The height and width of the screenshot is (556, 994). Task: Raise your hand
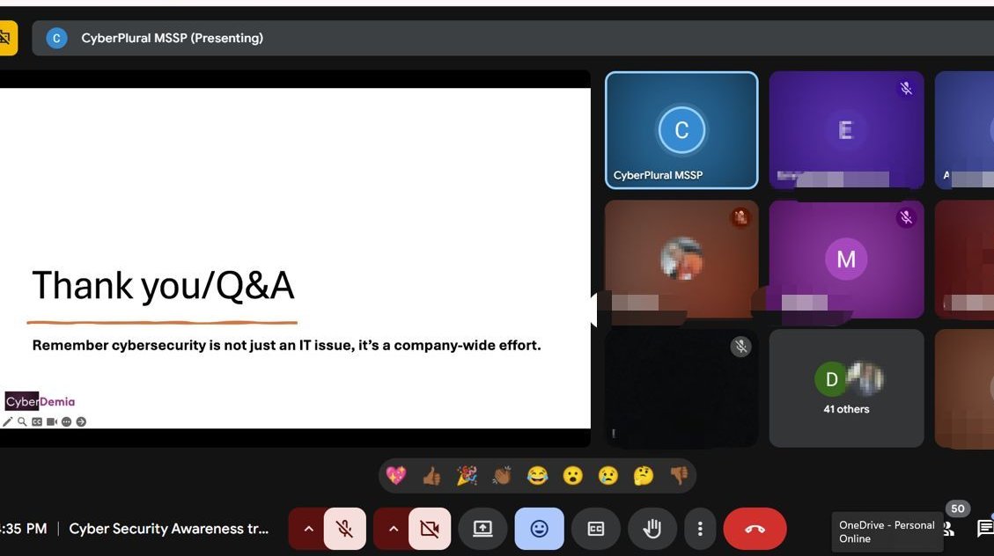tap(652, 529)
